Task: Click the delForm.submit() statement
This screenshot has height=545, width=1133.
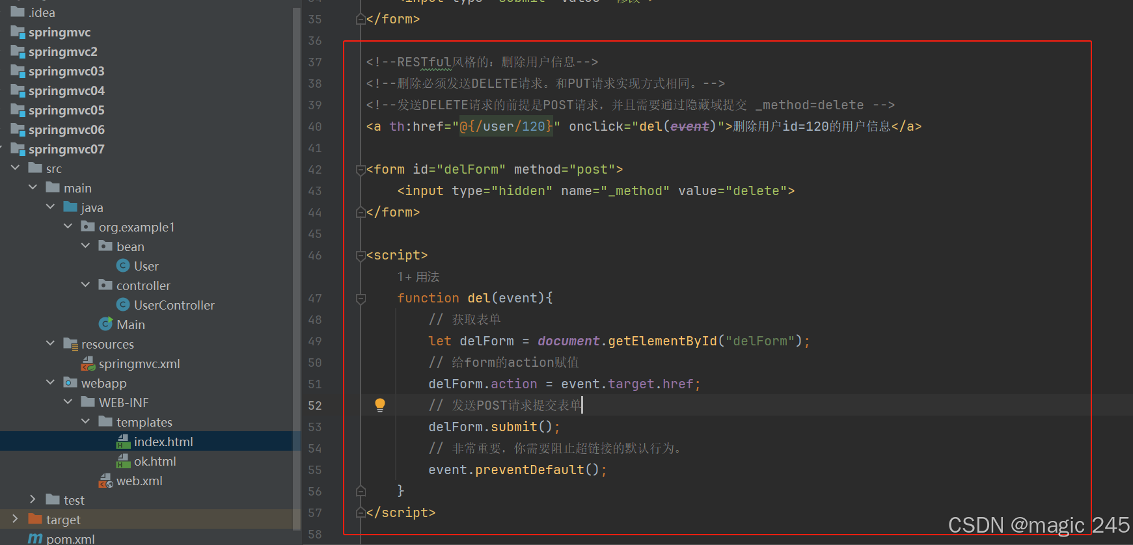Action: [494, 427]
